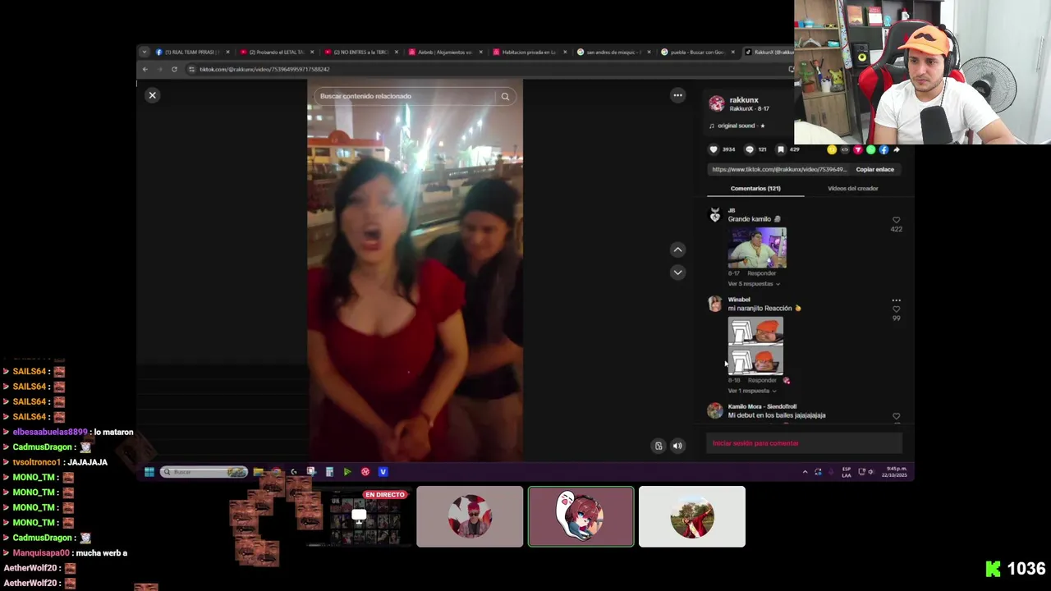
Task: Open the three-dots menu on the Winabel comment
Action: (896, 300)
